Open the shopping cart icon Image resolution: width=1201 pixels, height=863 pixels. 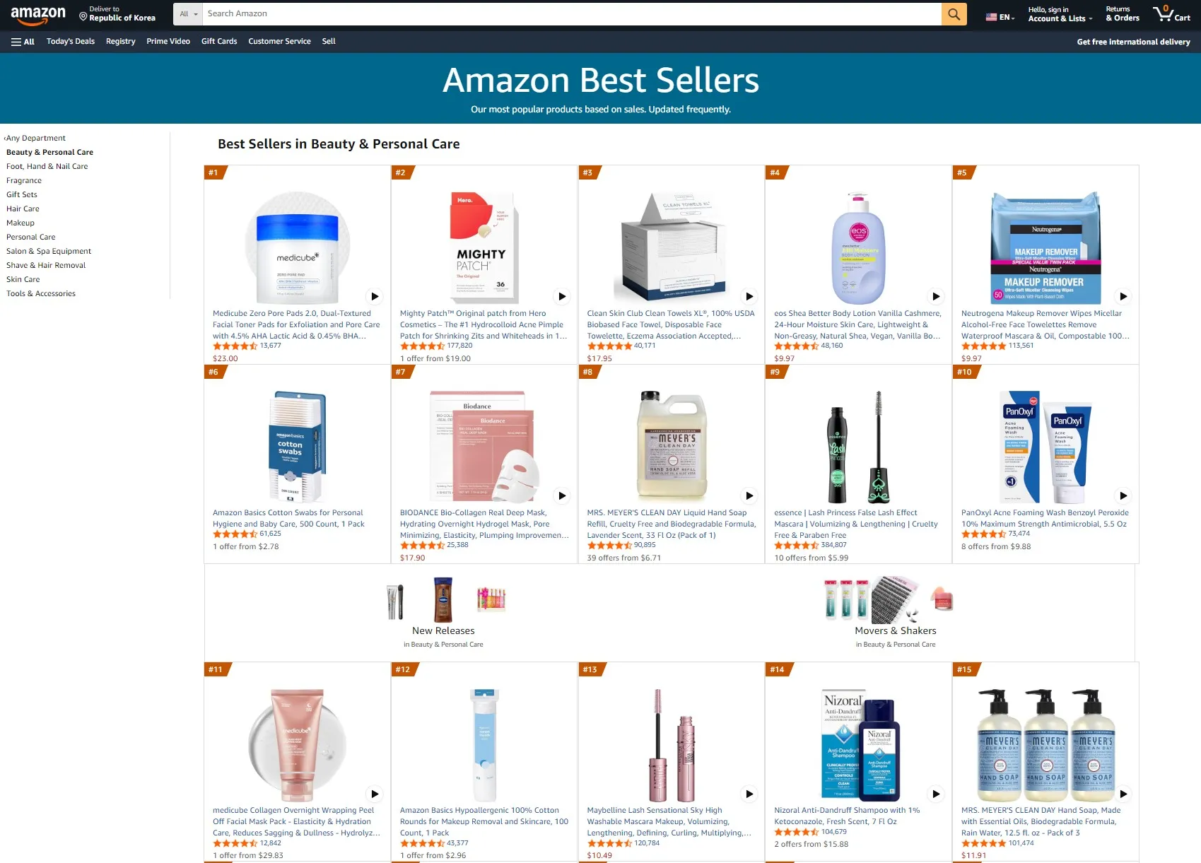pos(1171,13)
